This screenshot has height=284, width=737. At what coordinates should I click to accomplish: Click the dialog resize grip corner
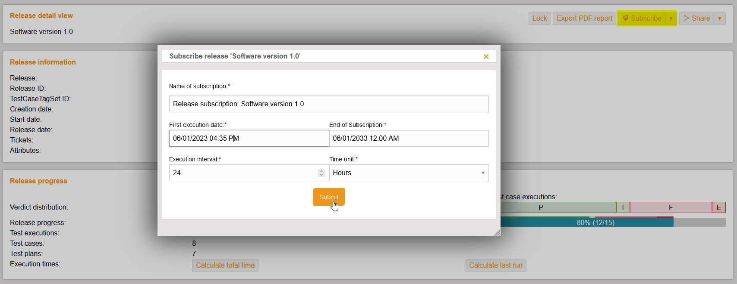click(x=497, y=233)
